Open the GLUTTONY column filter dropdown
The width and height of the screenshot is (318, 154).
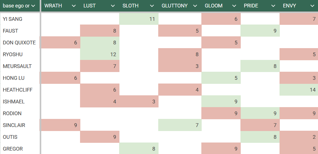(x=195, y=6)
